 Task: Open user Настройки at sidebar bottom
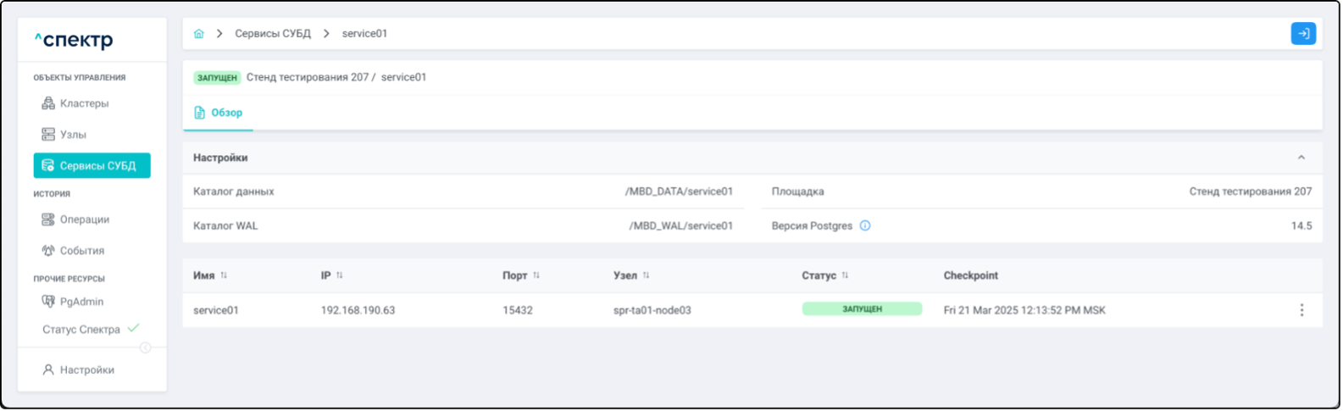86,370
